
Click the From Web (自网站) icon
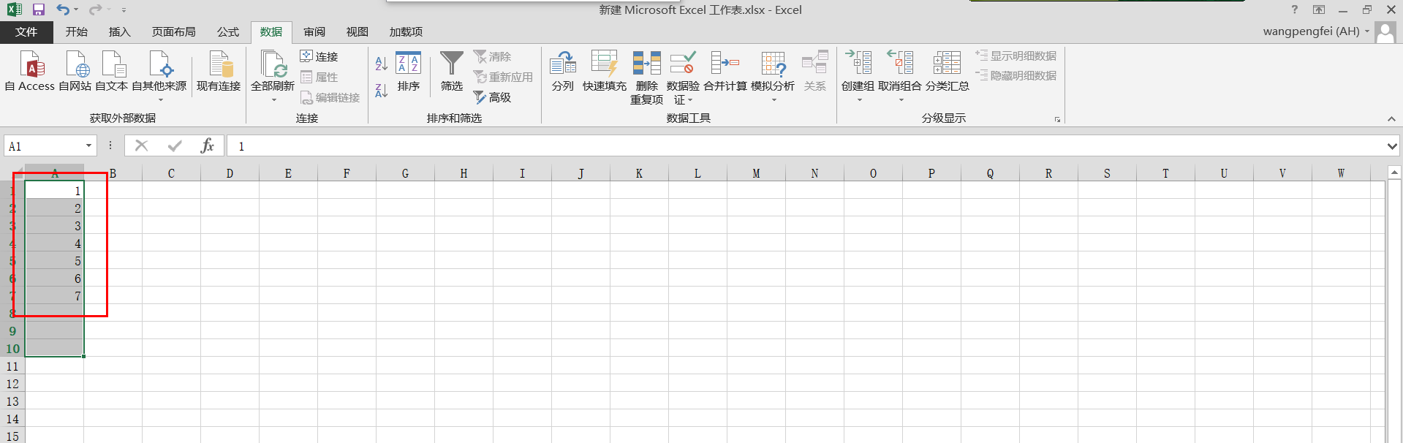(x=75, y=71)
